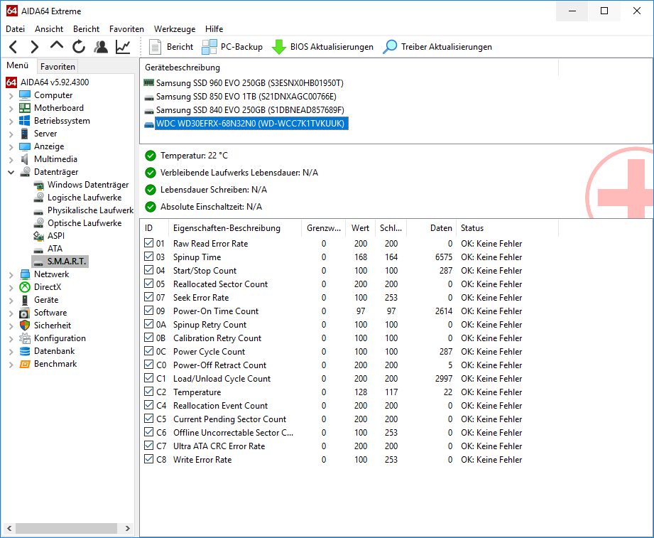
Task: Collapse the Datenträger tree node
Action: click(x=11, y=172)
